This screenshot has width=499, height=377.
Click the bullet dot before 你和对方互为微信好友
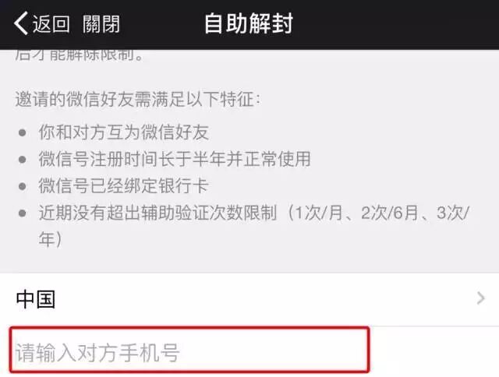pyautogui.click(x=23, y=132)
